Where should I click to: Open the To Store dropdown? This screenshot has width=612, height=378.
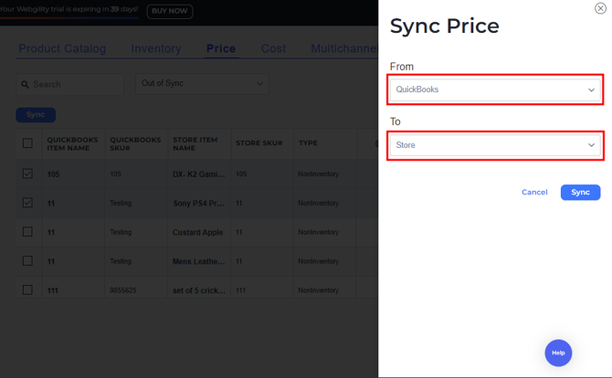coord(494,145)
